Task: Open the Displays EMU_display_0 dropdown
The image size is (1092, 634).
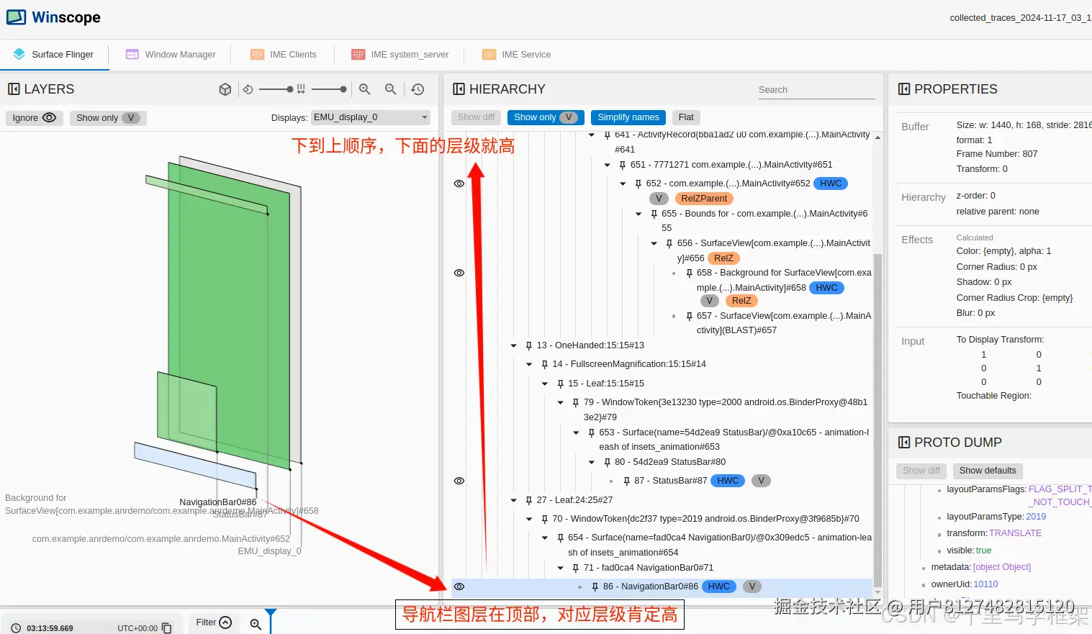Action: pyautogui.click(x=370, y=117)
